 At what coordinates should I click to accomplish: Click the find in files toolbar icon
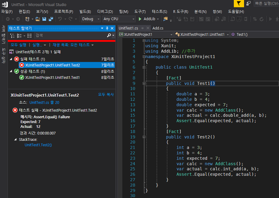point(166,19)
